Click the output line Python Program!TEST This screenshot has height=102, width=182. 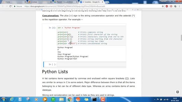click(x=67, y=59)
